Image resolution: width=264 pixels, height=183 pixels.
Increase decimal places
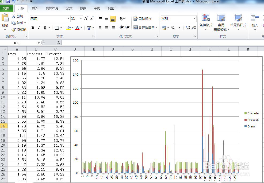[188, 28]
